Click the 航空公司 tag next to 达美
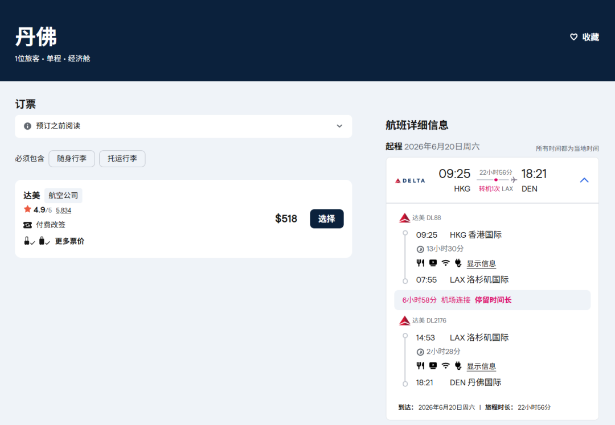Viewport: 615px width, 425px height. coord(63,196)
